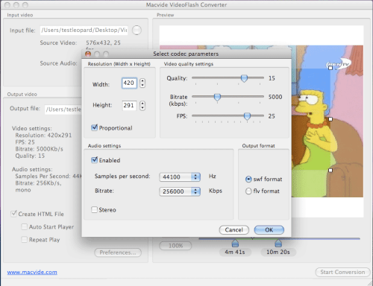Enable the Stereo checkbox
Image resolution: width=373 pixels, height=286 pixels.
click(x=94, y=210)
